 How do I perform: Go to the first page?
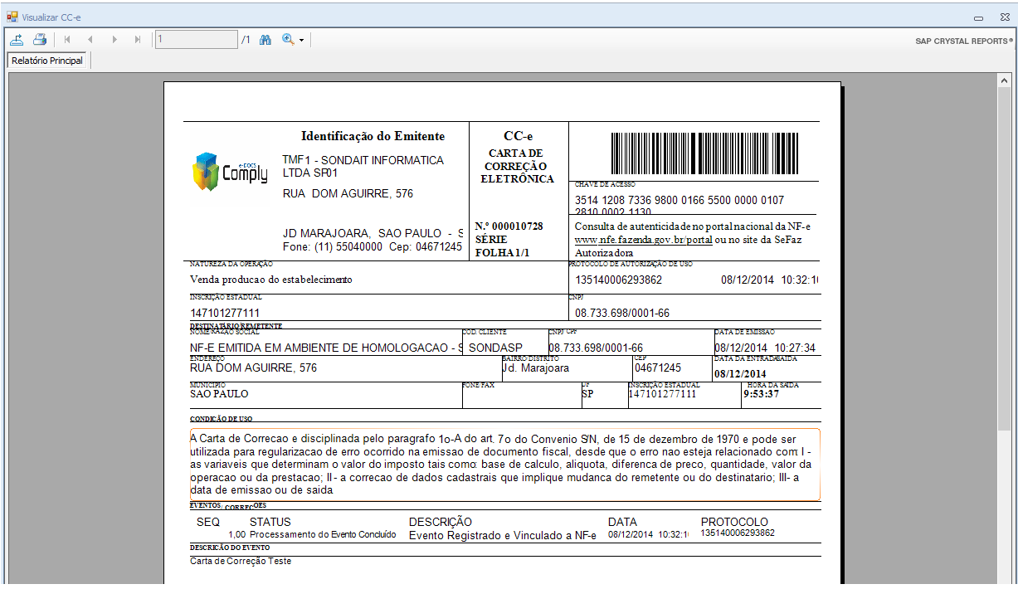click(66, 40)
